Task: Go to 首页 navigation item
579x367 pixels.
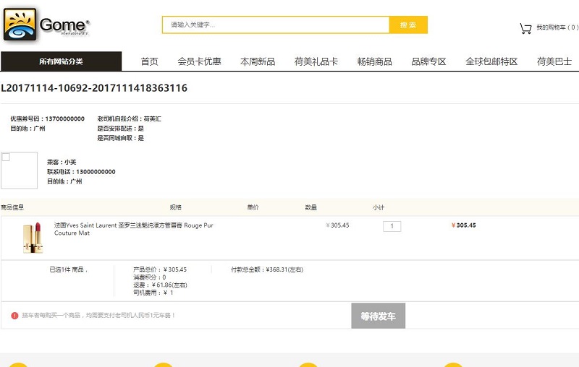Action: 150,61
